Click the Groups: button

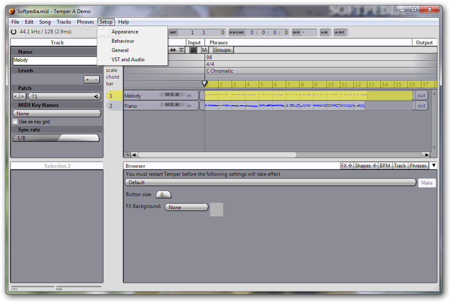223,50
